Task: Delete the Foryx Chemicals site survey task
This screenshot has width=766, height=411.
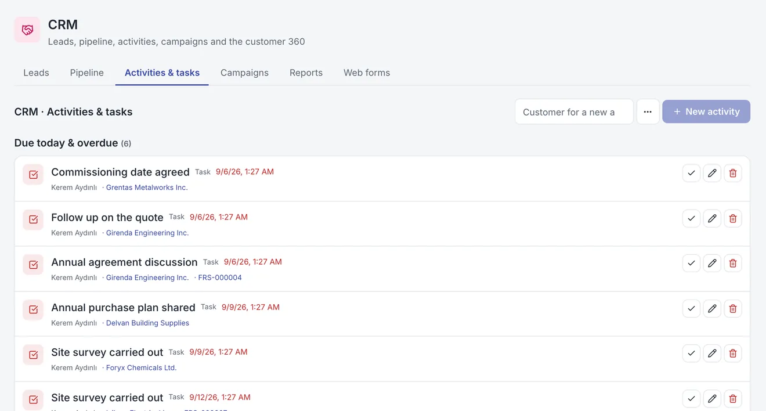Action: [x=733, y=353]
